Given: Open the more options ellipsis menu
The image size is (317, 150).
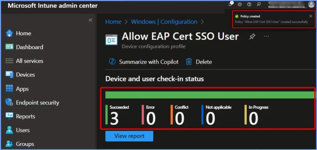Looking at the screenshot, I should pos(267,36).
